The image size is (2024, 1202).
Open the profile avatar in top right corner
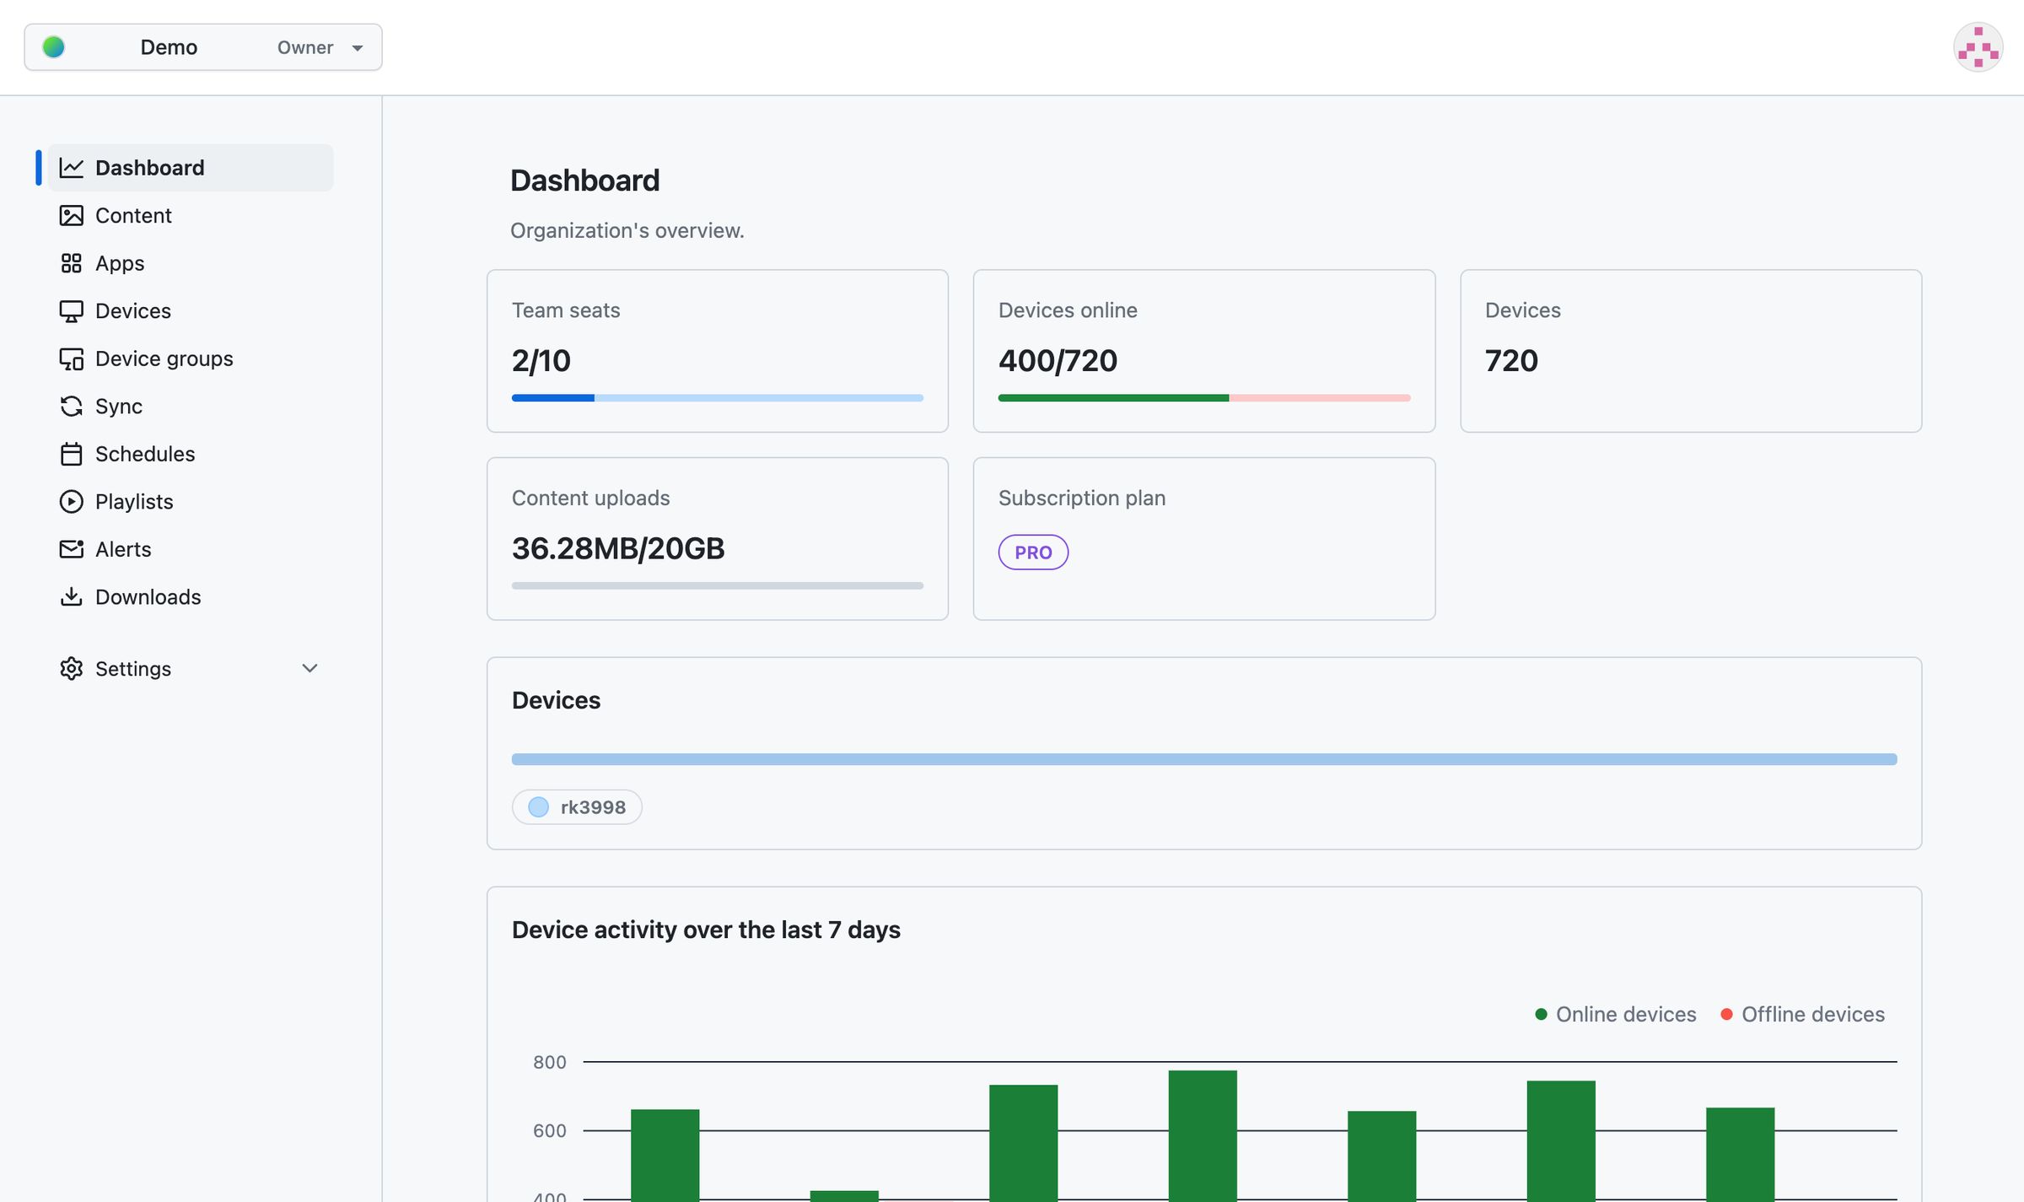(1978, 47)
